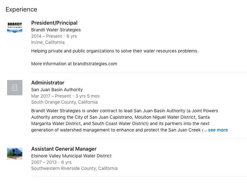This screenshot has width=247, height=183.
Task: Click the San Juan Basin Authority company name
Action: (x=57, y=90)
